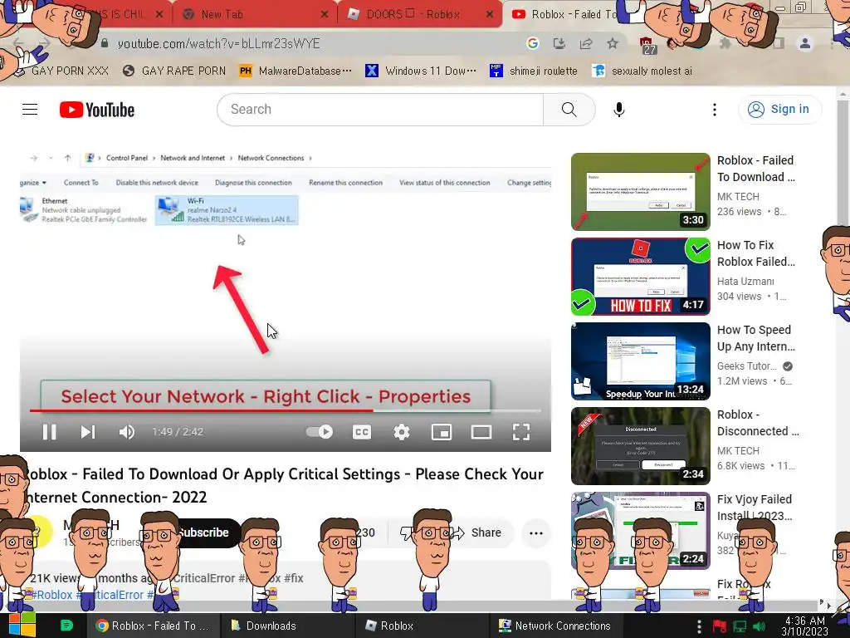Open the MalwareDatabase bookmark
This screenshot has width=850, height=638.
click(x=296, y=71)
